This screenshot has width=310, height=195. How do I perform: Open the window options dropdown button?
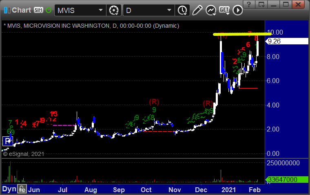(261, 4)
